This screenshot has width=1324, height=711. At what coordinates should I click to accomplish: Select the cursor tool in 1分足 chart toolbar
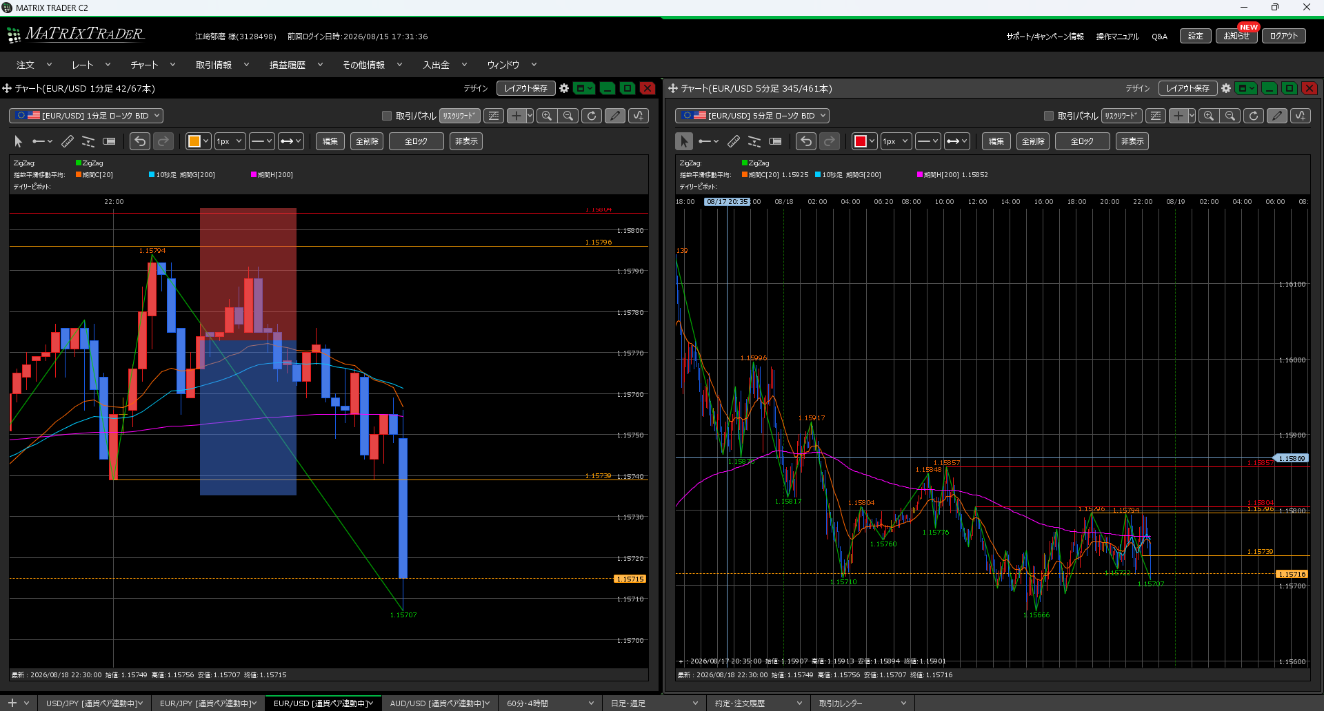(x=19, y=141)
